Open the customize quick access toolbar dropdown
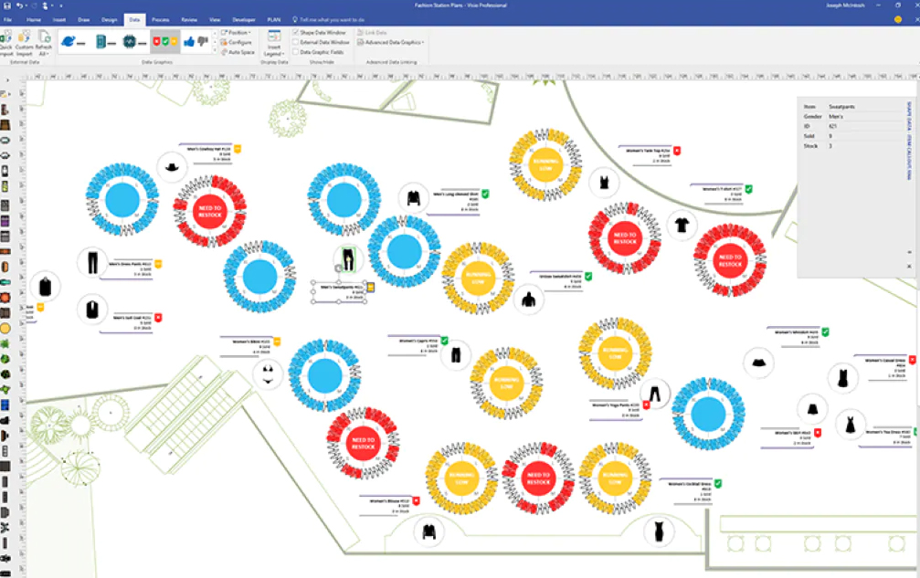Image resolution: width=920 pixels, height=578 pixels. coord(61,5)
